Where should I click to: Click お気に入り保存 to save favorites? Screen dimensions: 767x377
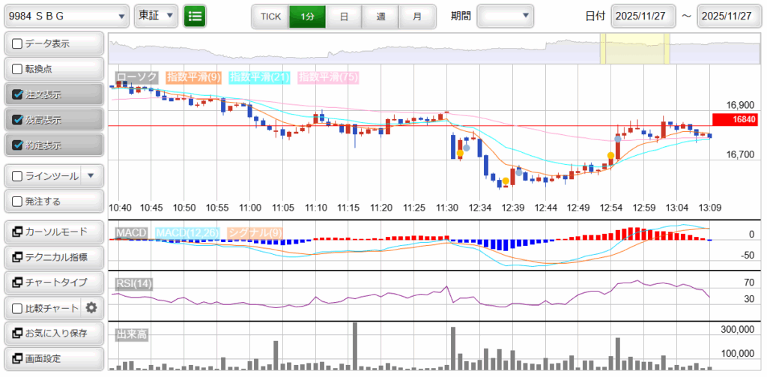54,333
